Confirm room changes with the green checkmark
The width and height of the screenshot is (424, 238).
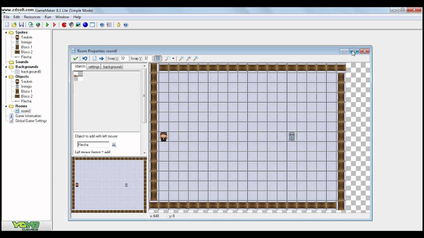click(x=76, y=59)
